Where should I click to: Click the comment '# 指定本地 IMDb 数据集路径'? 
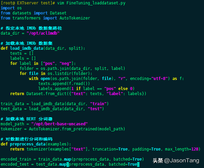31,28
